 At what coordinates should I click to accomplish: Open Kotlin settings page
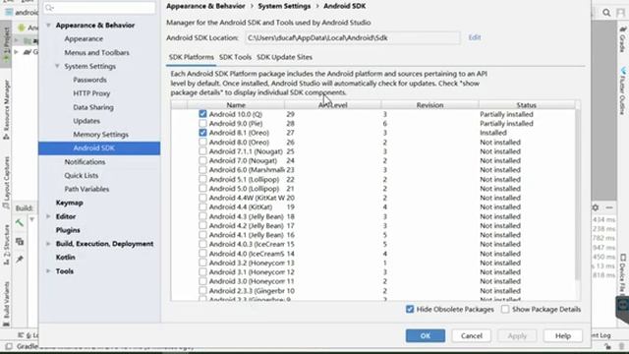click(66, 258)
